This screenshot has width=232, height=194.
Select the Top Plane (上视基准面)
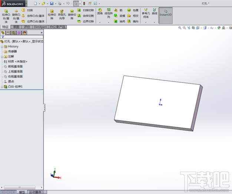[13, 71]
